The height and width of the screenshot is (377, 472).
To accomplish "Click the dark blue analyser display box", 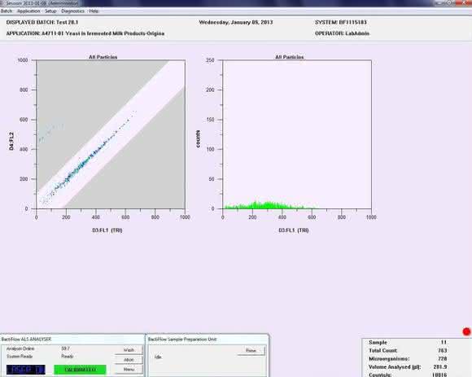I will click(x=26, y=370).
